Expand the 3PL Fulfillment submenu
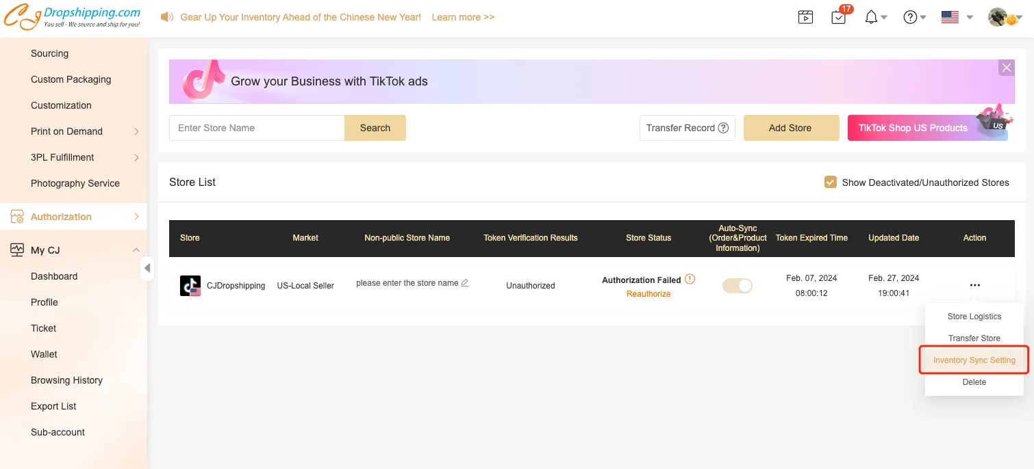This screenshot has width=1034, height=469. [136, 157]
